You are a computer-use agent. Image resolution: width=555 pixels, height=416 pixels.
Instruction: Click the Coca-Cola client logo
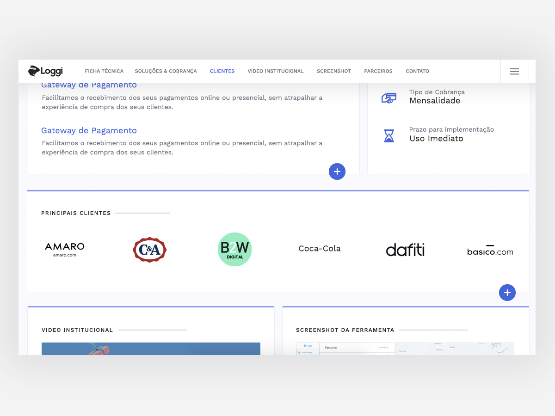click(x=320, y=249)
